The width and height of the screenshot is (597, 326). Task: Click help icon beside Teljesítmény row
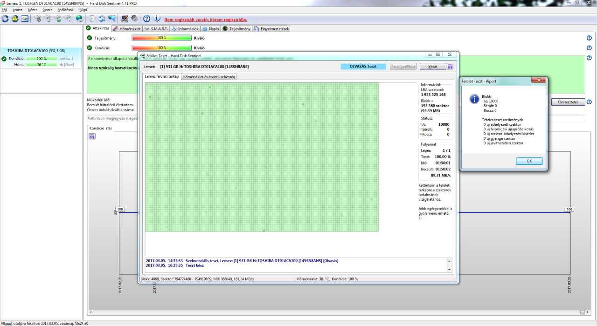click(x=589, y=38)
